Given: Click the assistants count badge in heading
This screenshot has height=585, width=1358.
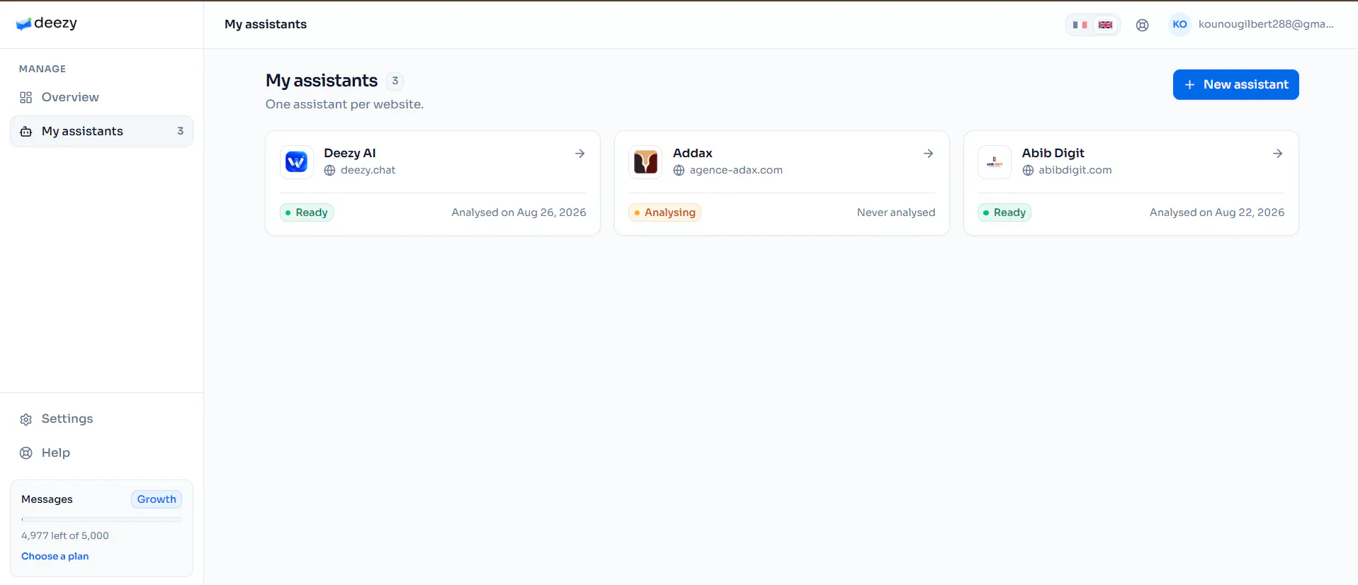Looking at the screenshot, I should coord(395,81).
